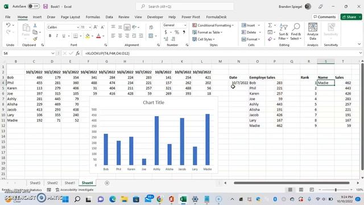Select Normal view icon in status bar
Viewport: 364px width, 205px height.
(290, 190)
